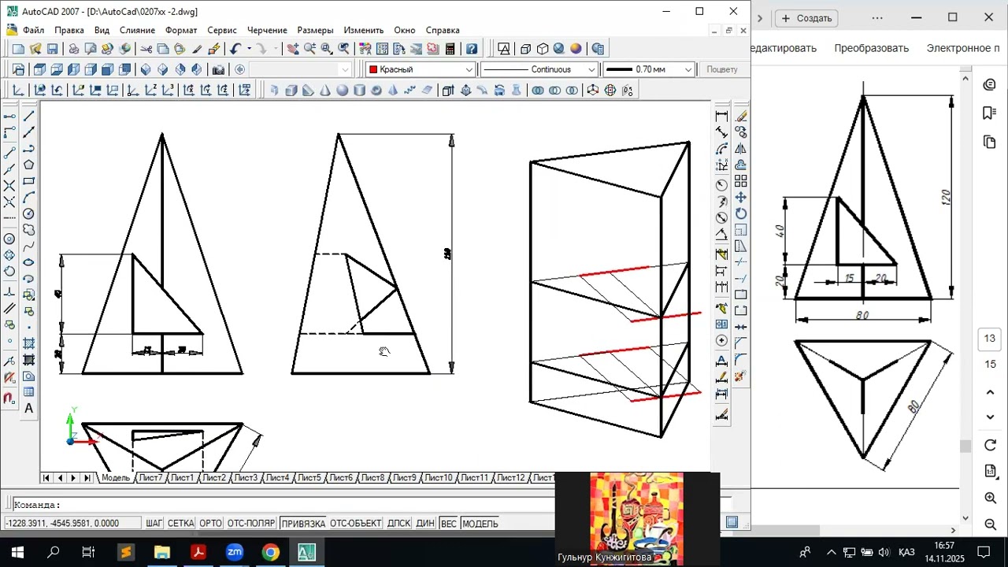Select the Multiline Text tool
The height and width of the screenshot is (567, 1008).
point(29,408)
